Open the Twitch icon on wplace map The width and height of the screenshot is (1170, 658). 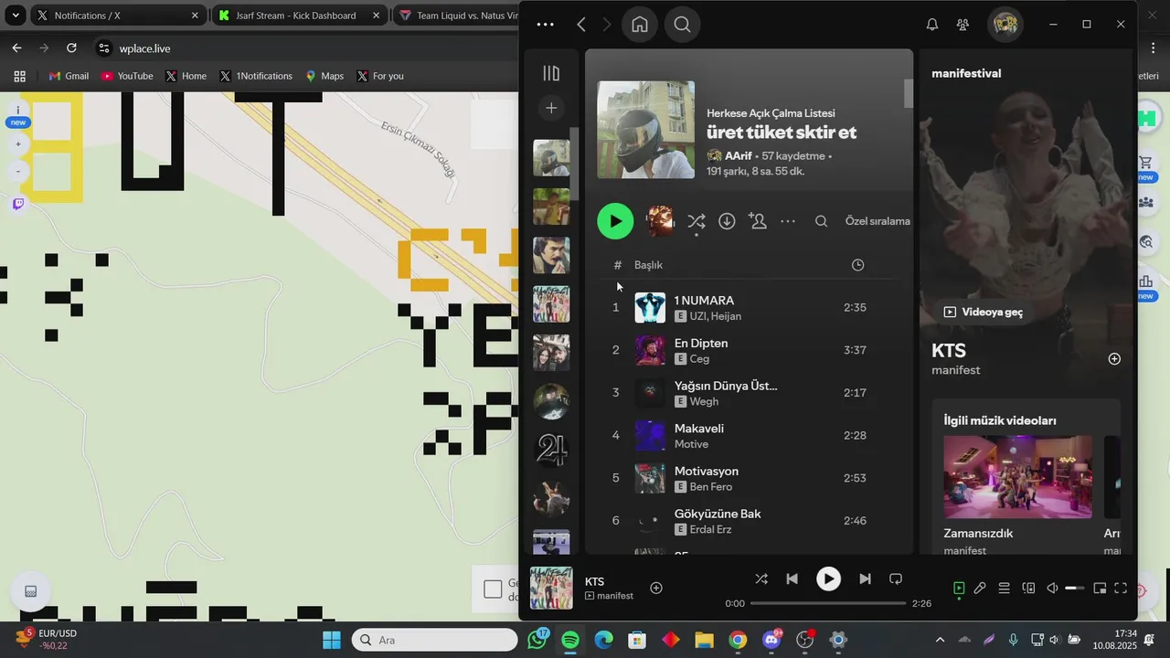tap(18, 204)
